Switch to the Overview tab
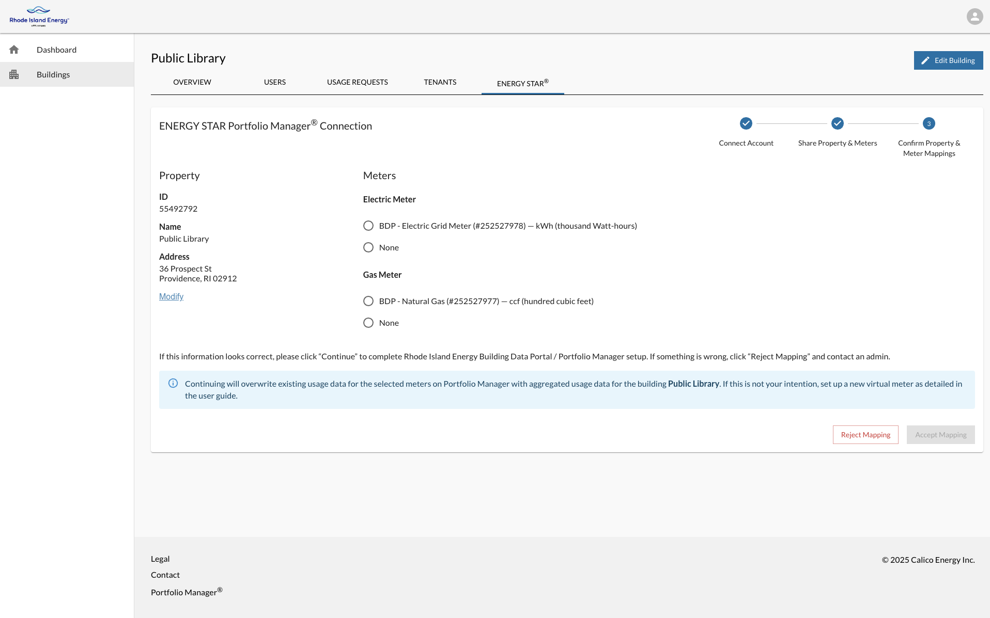This screenshot has height=618, width=990. tap(192, 82)
